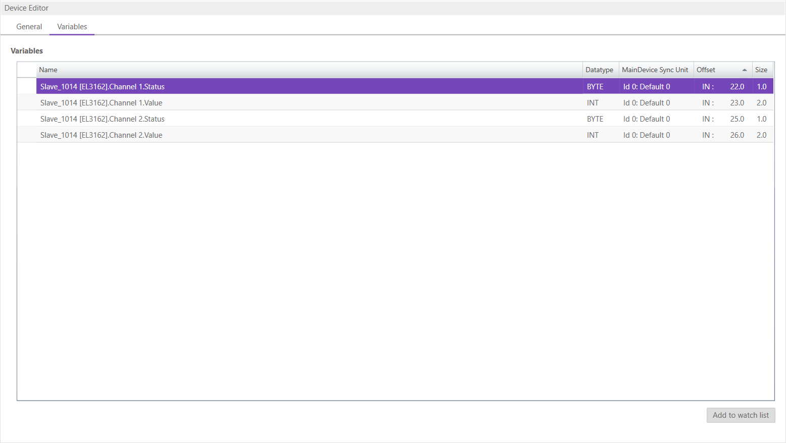The image size is (786, 443).
Task: Click row header of Channel 1.Status
Action: pos(27,87)
